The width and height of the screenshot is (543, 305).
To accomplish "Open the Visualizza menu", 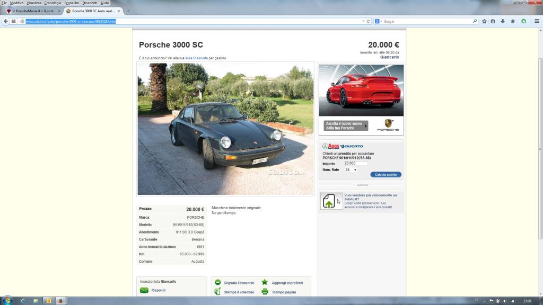I will point(34,3).
